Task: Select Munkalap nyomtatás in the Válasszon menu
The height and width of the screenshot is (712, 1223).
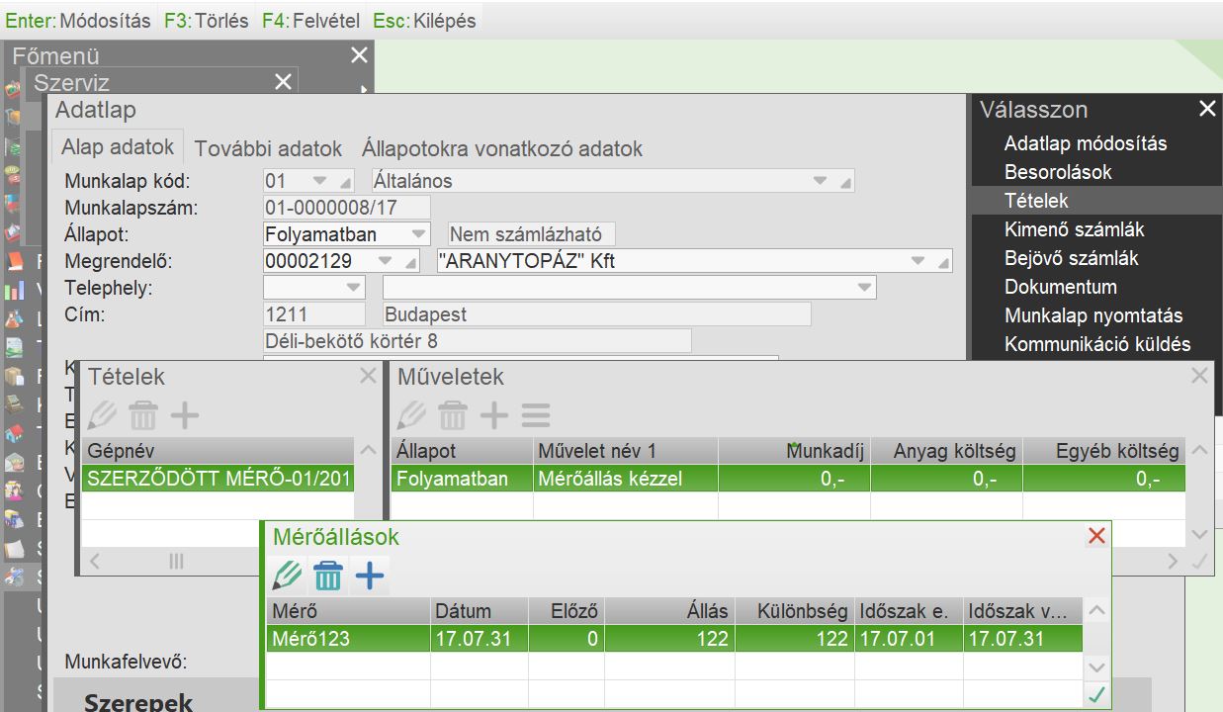Action: [1093, 315]
